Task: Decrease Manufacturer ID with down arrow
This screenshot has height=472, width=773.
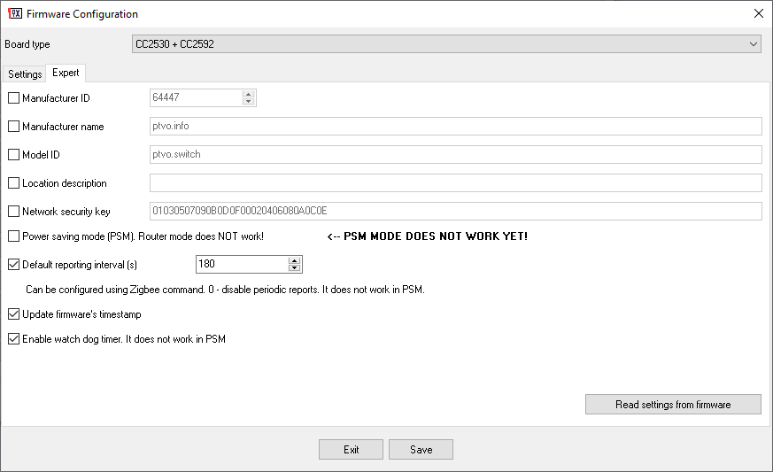Action: point(249,102)
